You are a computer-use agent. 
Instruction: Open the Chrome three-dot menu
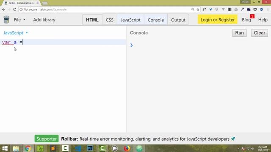coord(268,9)
